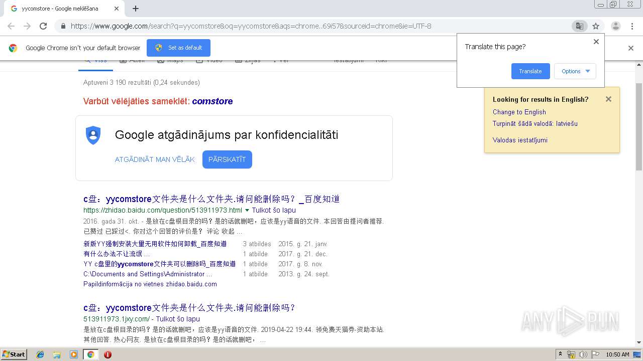Click the taskbar clock showing 10:50 AM
This screenshot has height=361, width=643.
point(617,354)
